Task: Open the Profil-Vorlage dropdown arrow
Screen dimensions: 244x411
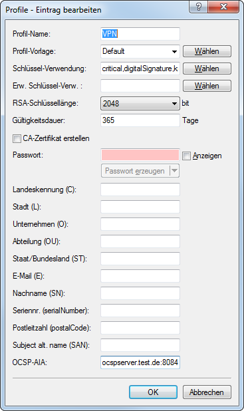Action: point(174,51)
